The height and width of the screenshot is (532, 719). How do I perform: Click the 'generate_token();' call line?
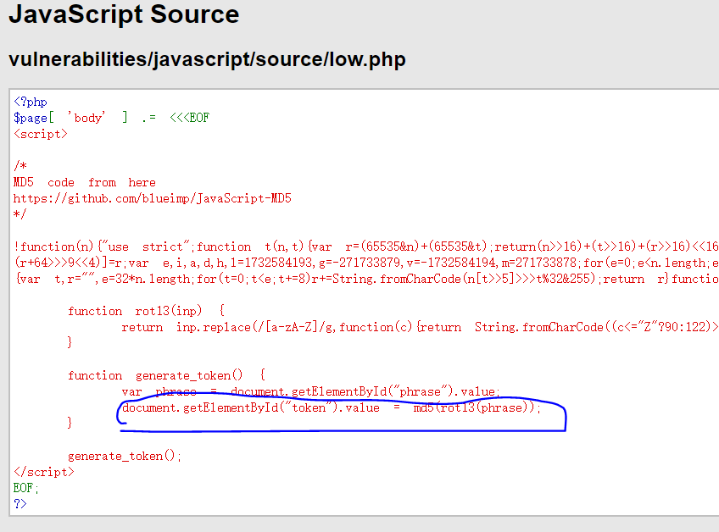125,456
